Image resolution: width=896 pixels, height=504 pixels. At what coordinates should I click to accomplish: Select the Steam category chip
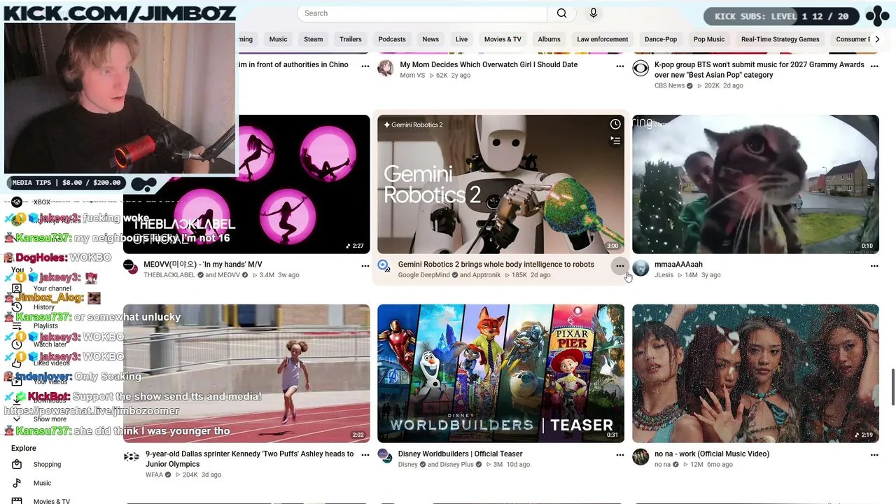314,39
